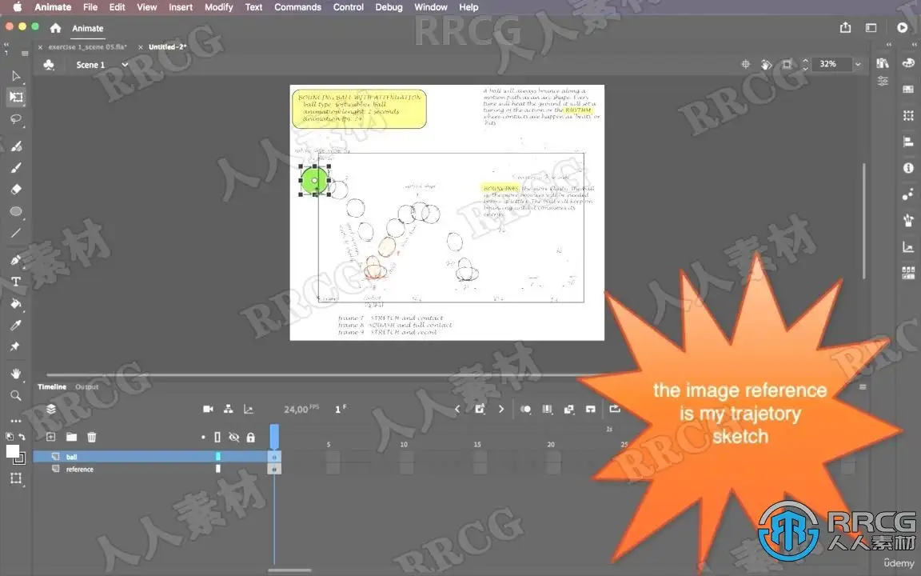The width and height of the screenshot is (921, 576).
Task: Toggle clip content outside the stage
Action: click(x=787, y=64)
